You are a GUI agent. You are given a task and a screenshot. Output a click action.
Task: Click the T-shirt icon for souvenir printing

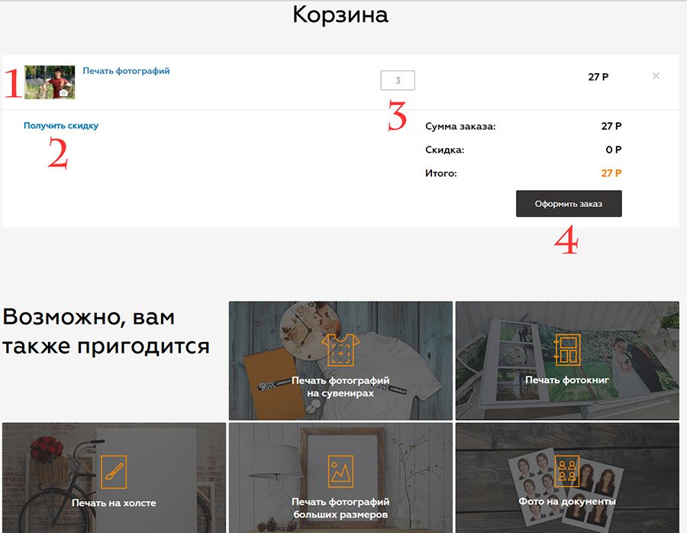pyautogui.click(x=340, y=350)
